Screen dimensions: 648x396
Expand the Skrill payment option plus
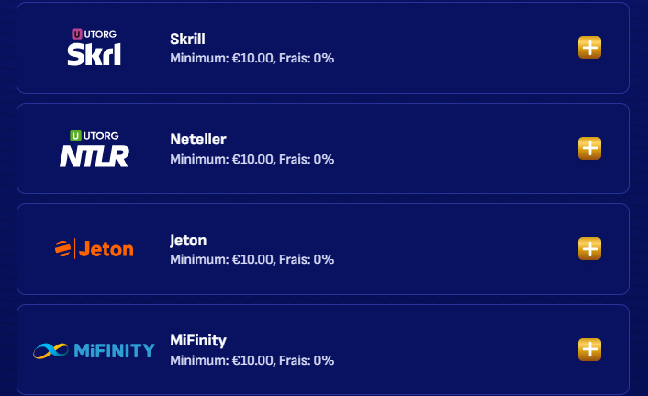click(589, 47)
